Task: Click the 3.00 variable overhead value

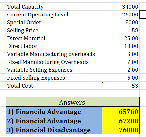Action: point(121,54)
